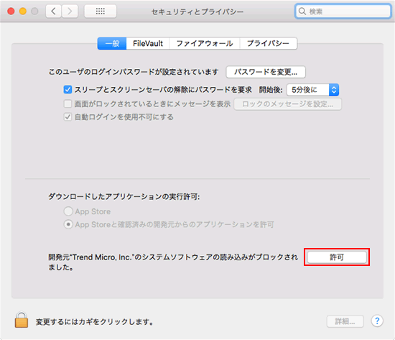Select the App Store only radio option
395x340 pixels.
68,211
